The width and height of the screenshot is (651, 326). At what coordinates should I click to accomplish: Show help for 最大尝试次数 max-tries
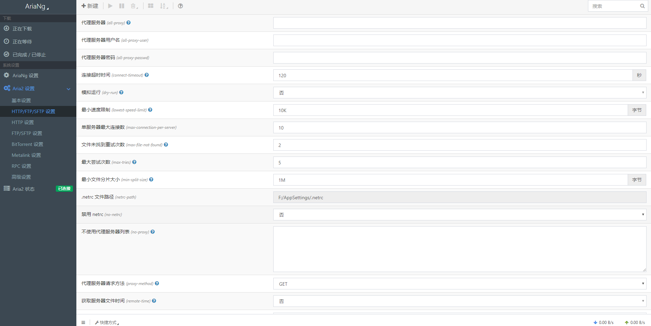point(134,162)
